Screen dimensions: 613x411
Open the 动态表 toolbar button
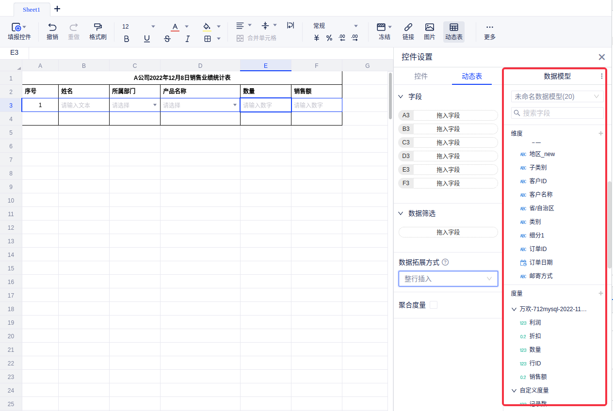(453, 31)
